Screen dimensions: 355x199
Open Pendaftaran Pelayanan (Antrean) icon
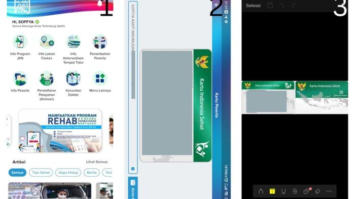[x=47, y=78]
